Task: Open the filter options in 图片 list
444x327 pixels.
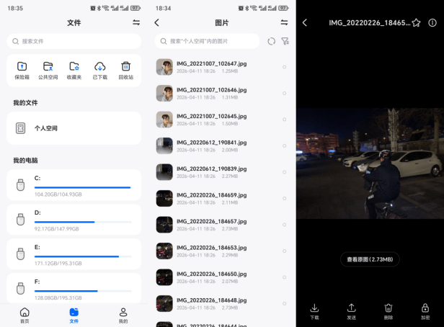Action: (285, 42)
